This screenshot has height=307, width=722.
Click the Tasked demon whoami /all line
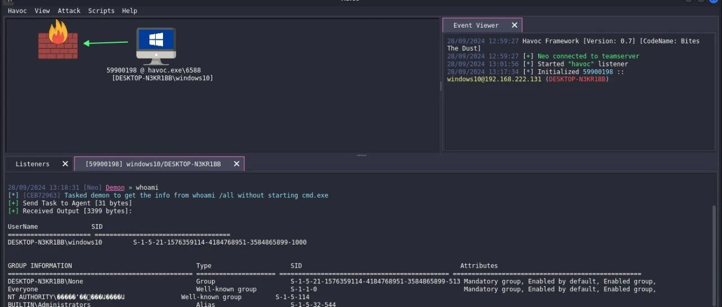pyautogui.click(x=168, y=195)
